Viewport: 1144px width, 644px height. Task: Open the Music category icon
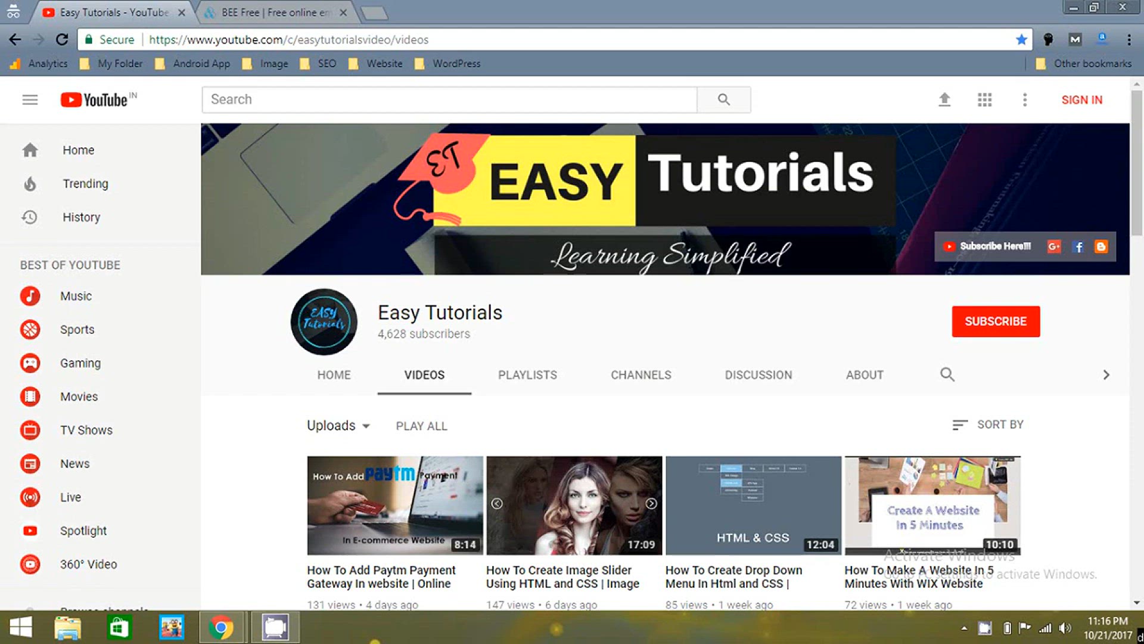[x=30, y=296]
